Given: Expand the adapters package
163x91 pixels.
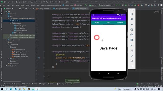Looking at the screenshot, I should (x=10, y=21).
